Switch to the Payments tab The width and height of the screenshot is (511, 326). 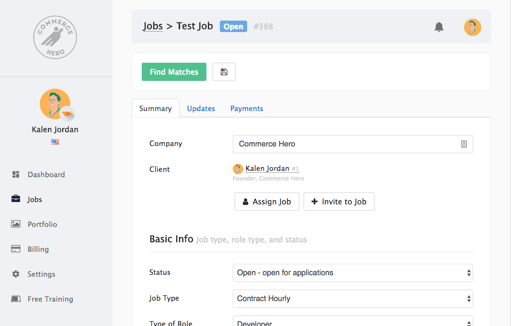pyautogui.click(x=247, y=109)
